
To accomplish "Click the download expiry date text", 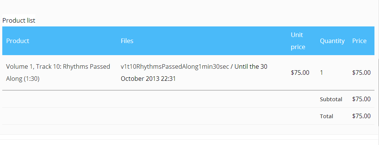I will (194, 72).
